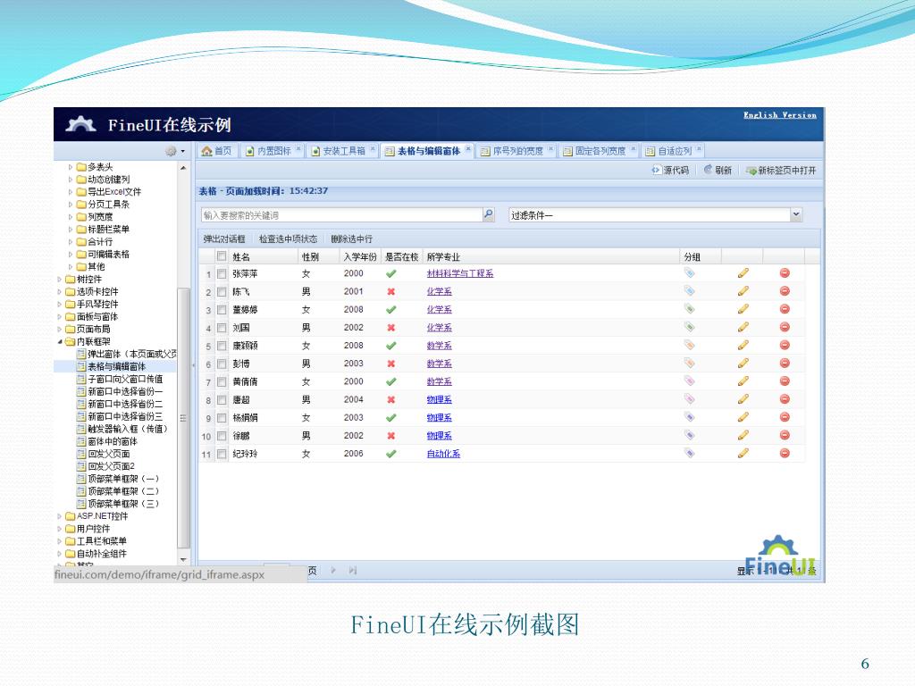
Task: Click the delete icon for row 康颖颖
Action: (785, 346)
